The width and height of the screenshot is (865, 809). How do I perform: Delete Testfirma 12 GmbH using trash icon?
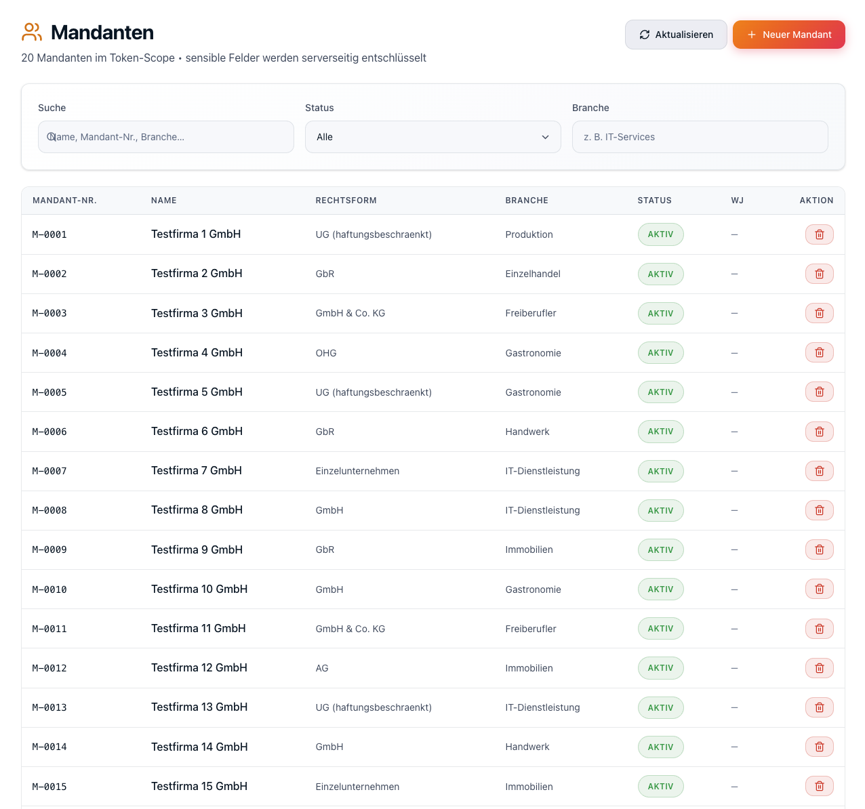819,668
